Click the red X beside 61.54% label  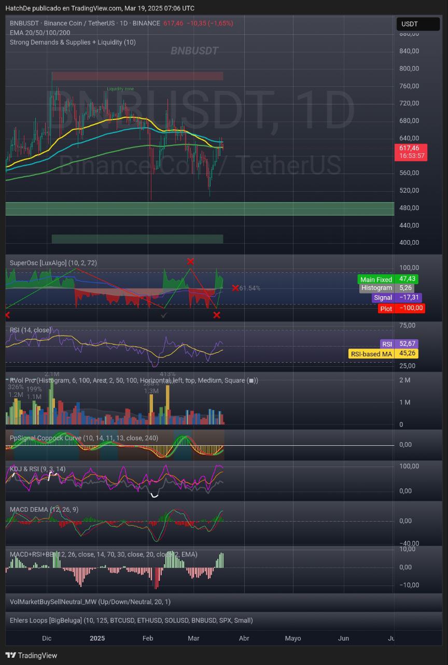(235, 288)
